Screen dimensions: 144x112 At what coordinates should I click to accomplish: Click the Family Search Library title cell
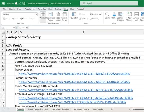pyautogui.click(x=23, y=37)
